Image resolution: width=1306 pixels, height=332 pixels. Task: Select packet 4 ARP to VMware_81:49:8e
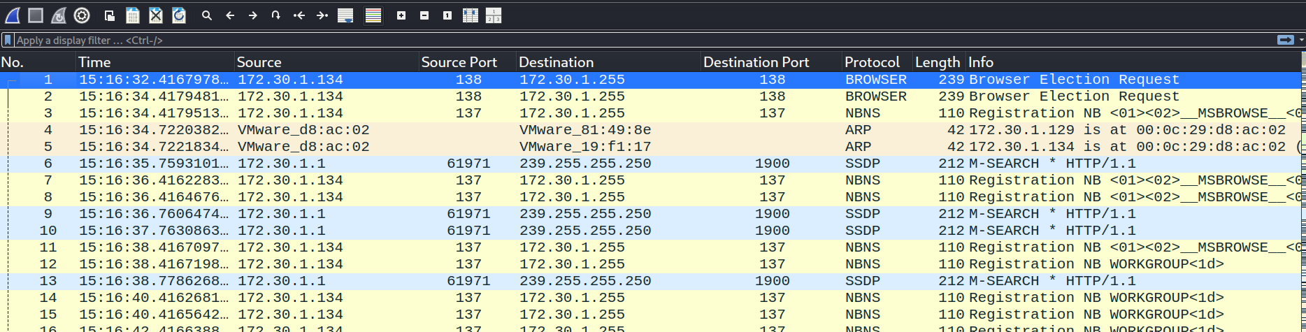650,130
